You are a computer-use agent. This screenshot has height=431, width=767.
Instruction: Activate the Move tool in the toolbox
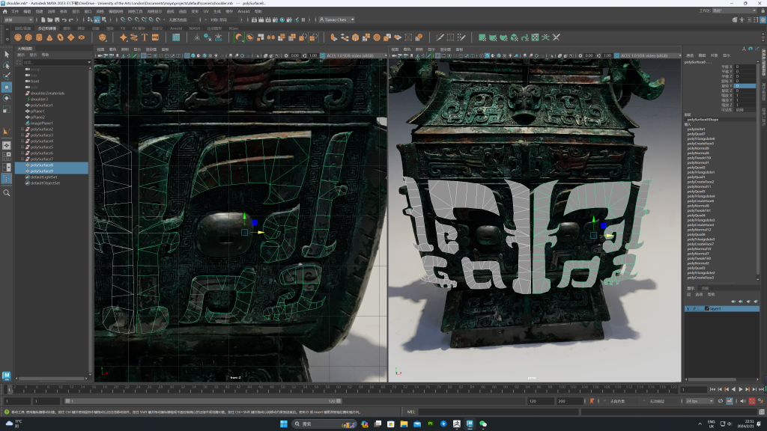pyautogui.click(x=6, y=87)
